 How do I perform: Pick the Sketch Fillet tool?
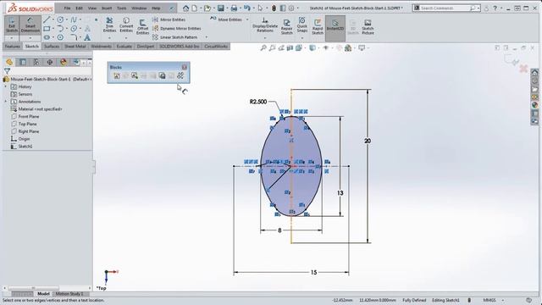click(x=74, y=37)
